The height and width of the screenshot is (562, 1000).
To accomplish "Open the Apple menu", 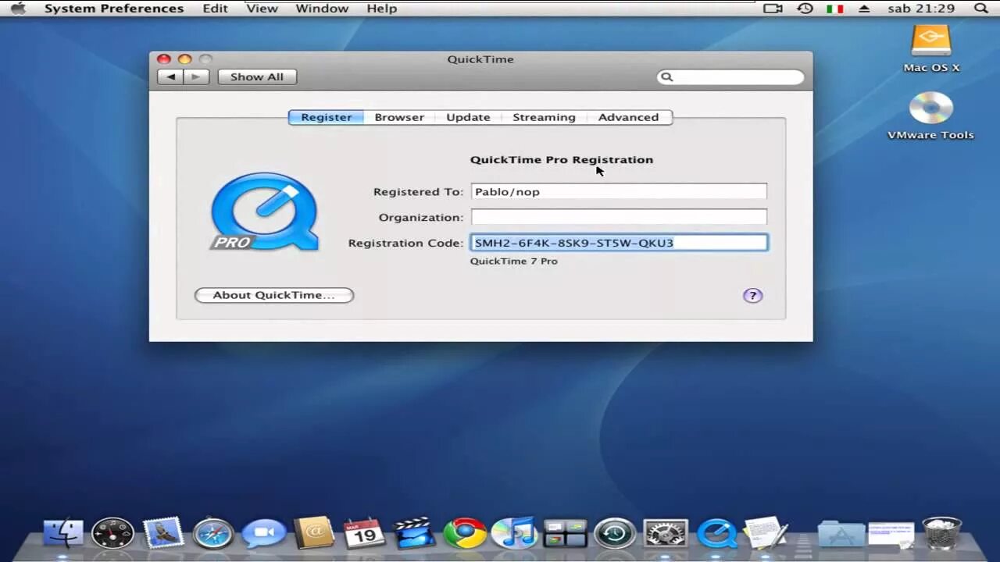I will pyautogui.click(x=18, y=9).
